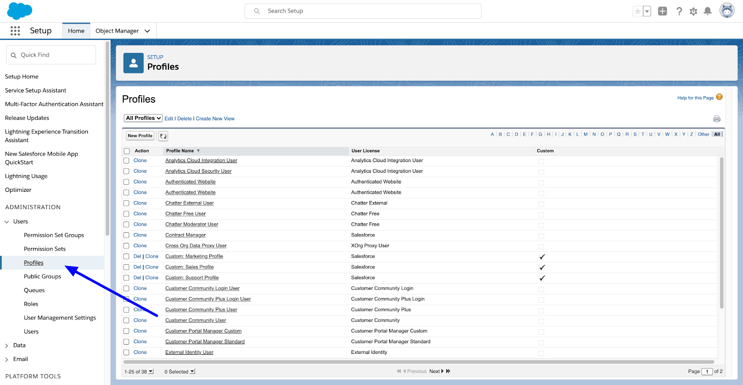
Task: Delete the Custom: Marketing Profile via Del
Action: click(x=137, y=256)
